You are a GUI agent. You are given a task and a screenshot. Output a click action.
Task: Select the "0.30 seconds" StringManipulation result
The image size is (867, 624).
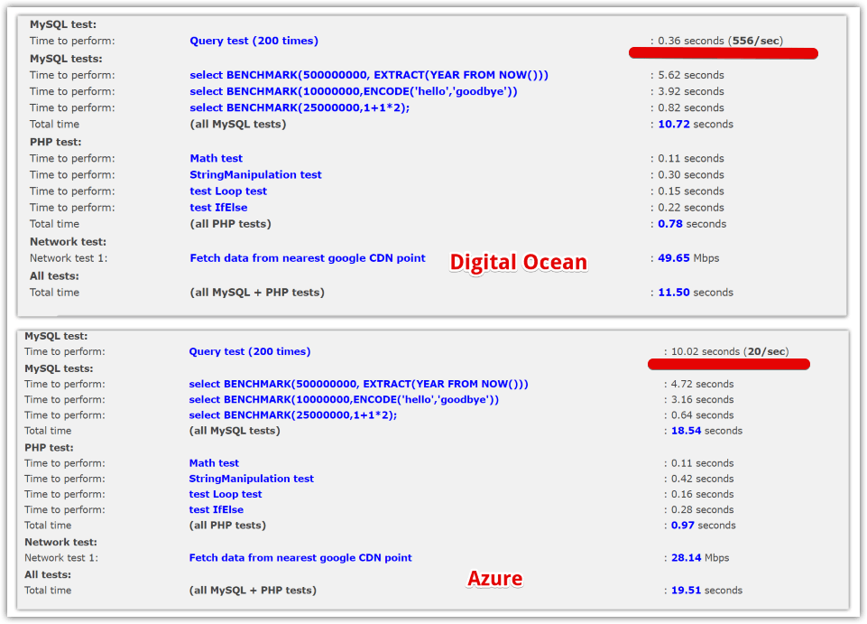(x=690, y=175)
